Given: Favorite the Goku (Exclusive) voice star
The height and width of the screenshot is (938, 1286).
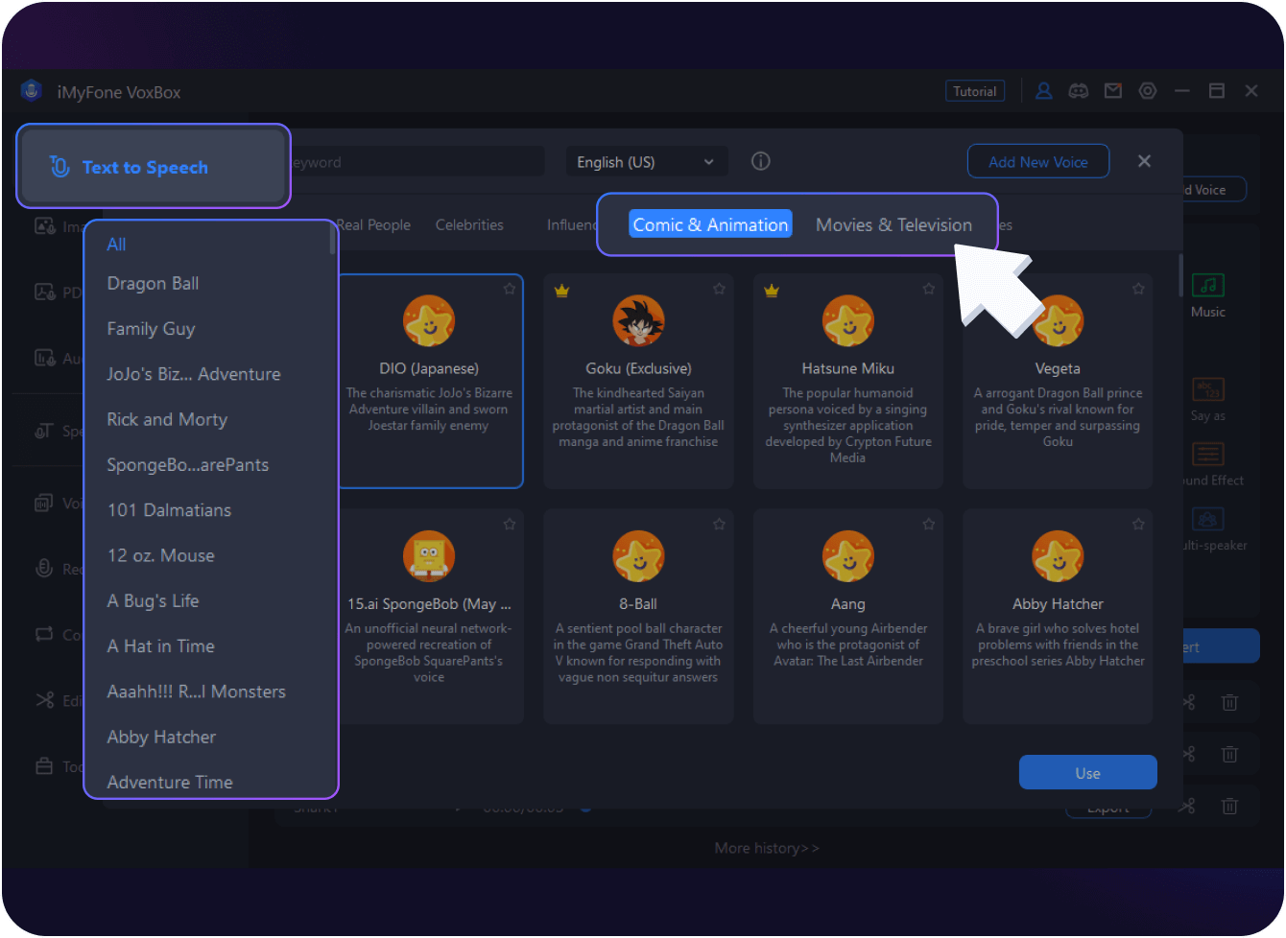Looking at the screenshot, I should tap(719, 289).
